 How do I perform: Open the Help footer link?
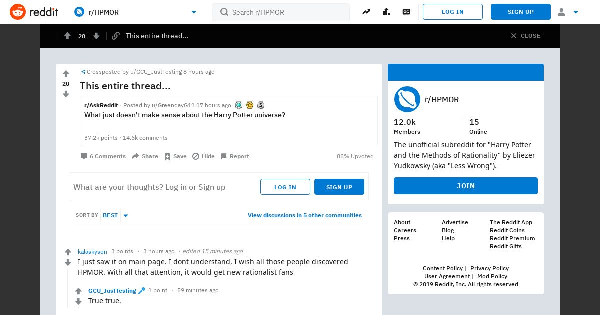click(x=448, y=238)
